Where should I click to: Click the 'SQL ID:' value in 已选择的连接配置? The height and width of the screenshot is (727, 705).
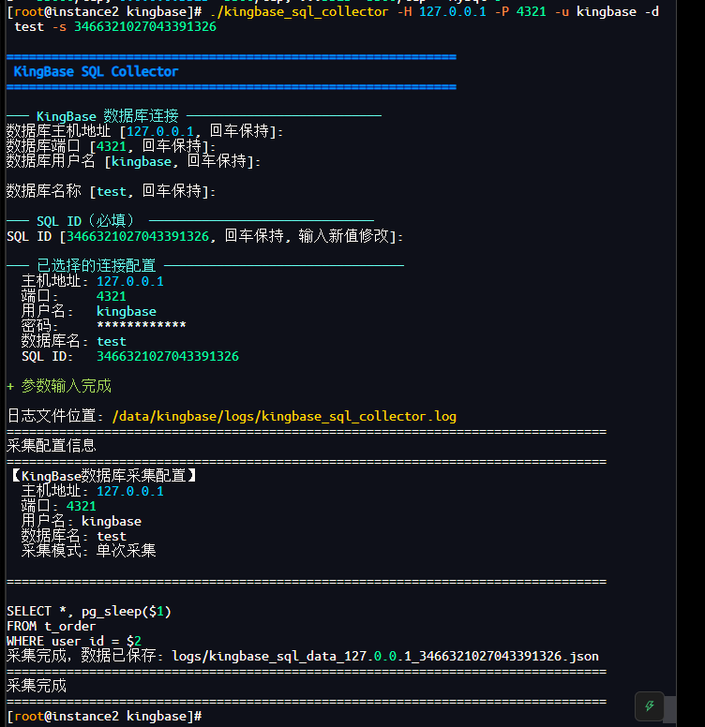168,356
